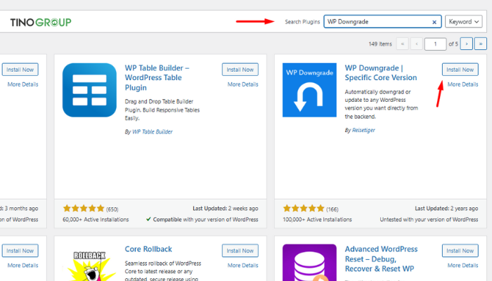View More Details for Advanced WordPress Reset
Viewport: 492px width, 281px height.
(462, 266)
